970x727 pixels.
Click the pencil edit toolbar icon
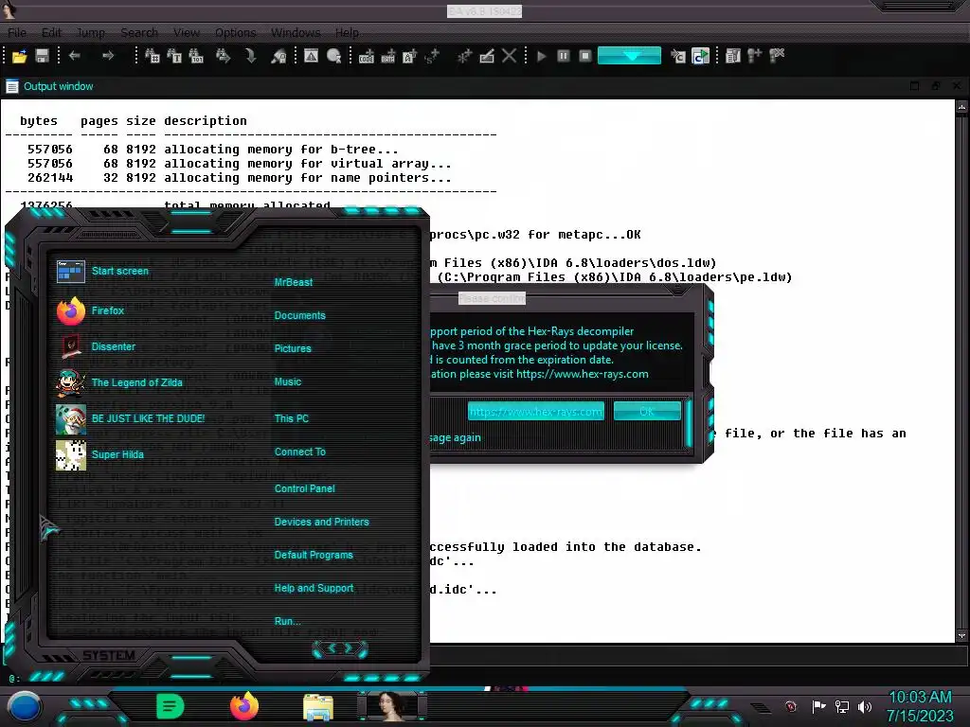[x=487, y=56]
